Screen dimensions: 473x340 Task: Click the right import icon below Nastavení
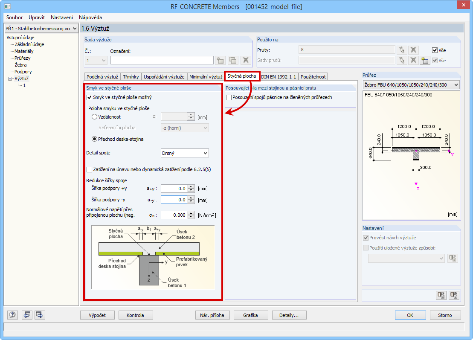click(x=454, y=295)
